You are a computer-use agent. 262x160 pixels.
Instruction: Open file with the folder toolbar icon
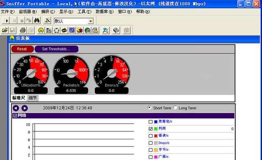pos(5,30)
